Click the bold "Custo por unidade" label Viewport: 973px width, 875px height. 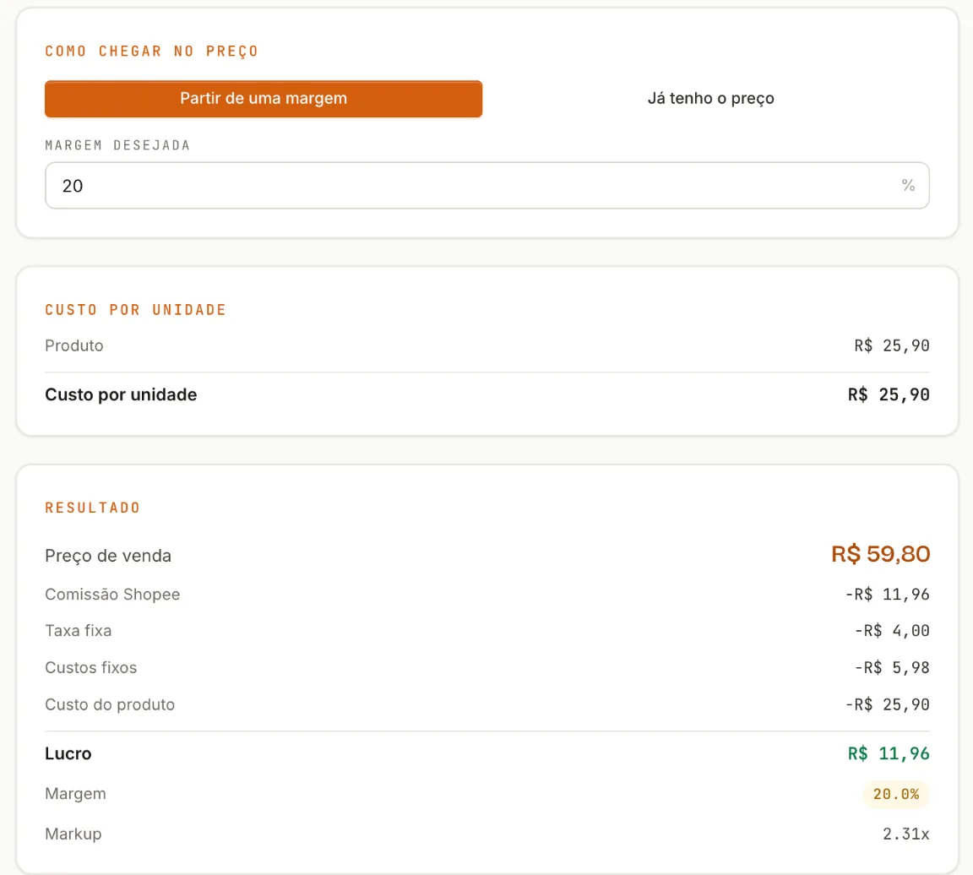[x=121, y=394]
